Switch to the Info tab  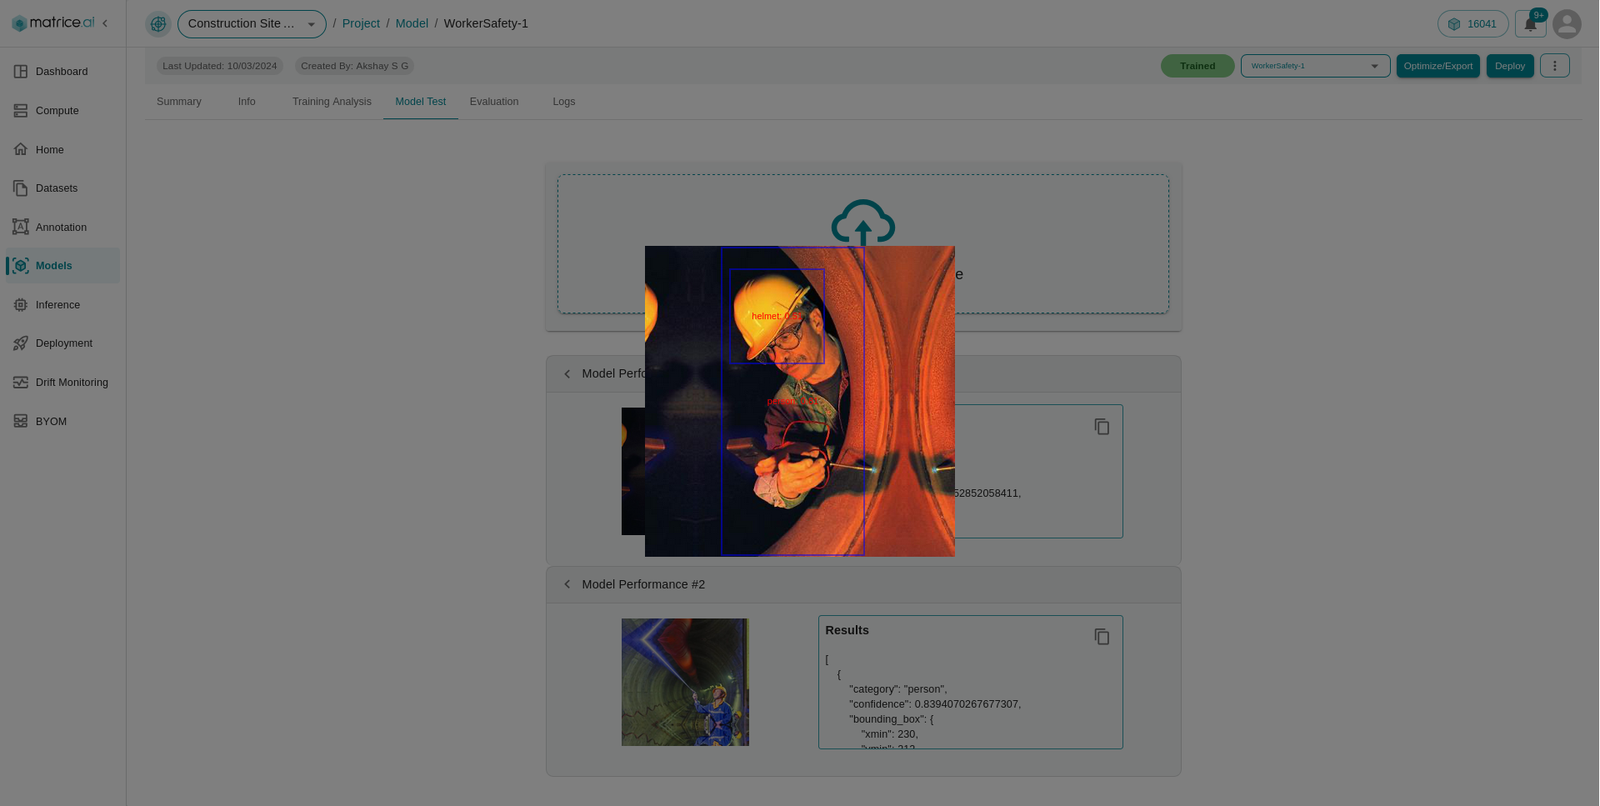[247, 102]
